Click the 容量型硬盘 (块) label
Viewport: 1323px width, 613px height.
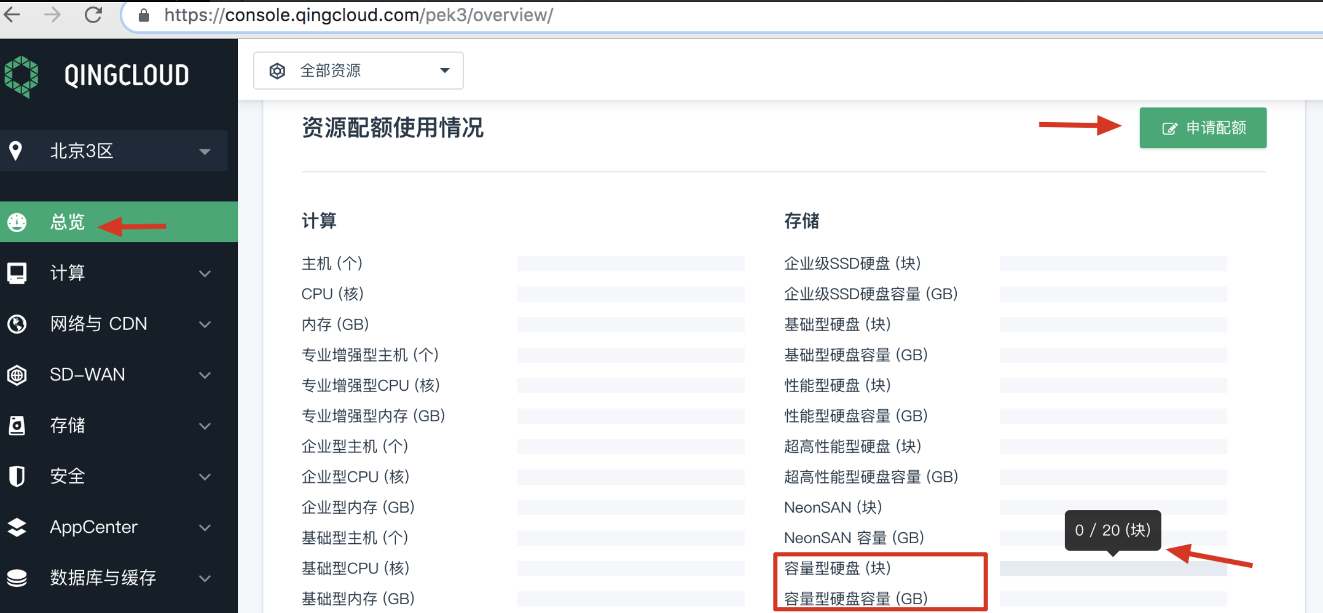(x=838, y=568)
